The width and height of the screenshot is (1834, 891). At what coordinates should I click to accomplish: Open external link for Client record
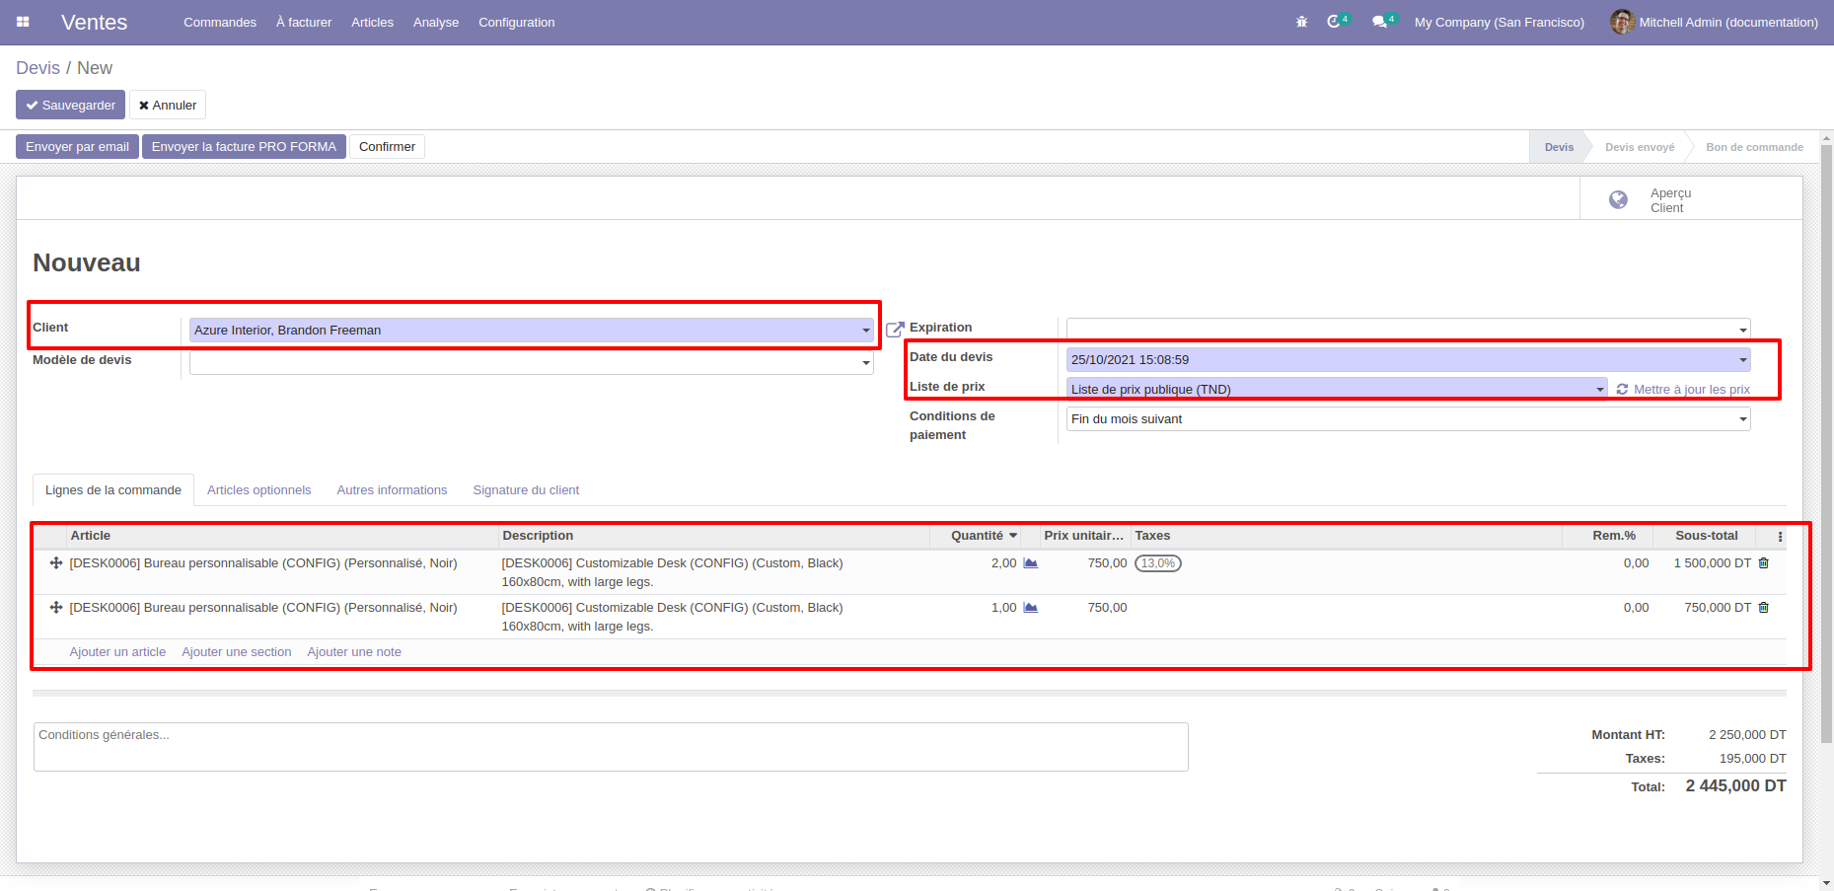click(x=895, y=330)
